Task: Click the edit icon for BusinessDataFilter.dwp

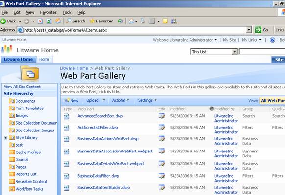Action: pyautogui.click(x=162, y=176)
